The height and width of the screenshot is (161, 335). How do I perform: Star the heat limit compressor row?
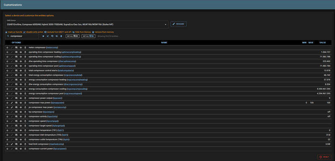[7, 144]
